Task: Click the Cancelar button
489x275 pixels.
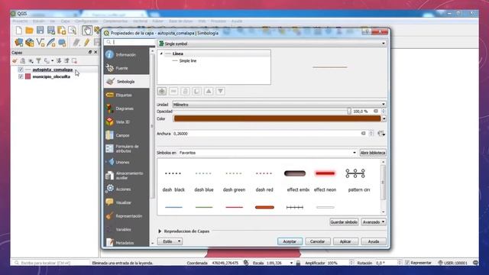Action: [318, 241]
